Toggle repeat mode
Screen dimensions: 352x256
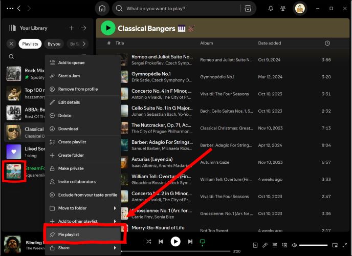[202, 242]
